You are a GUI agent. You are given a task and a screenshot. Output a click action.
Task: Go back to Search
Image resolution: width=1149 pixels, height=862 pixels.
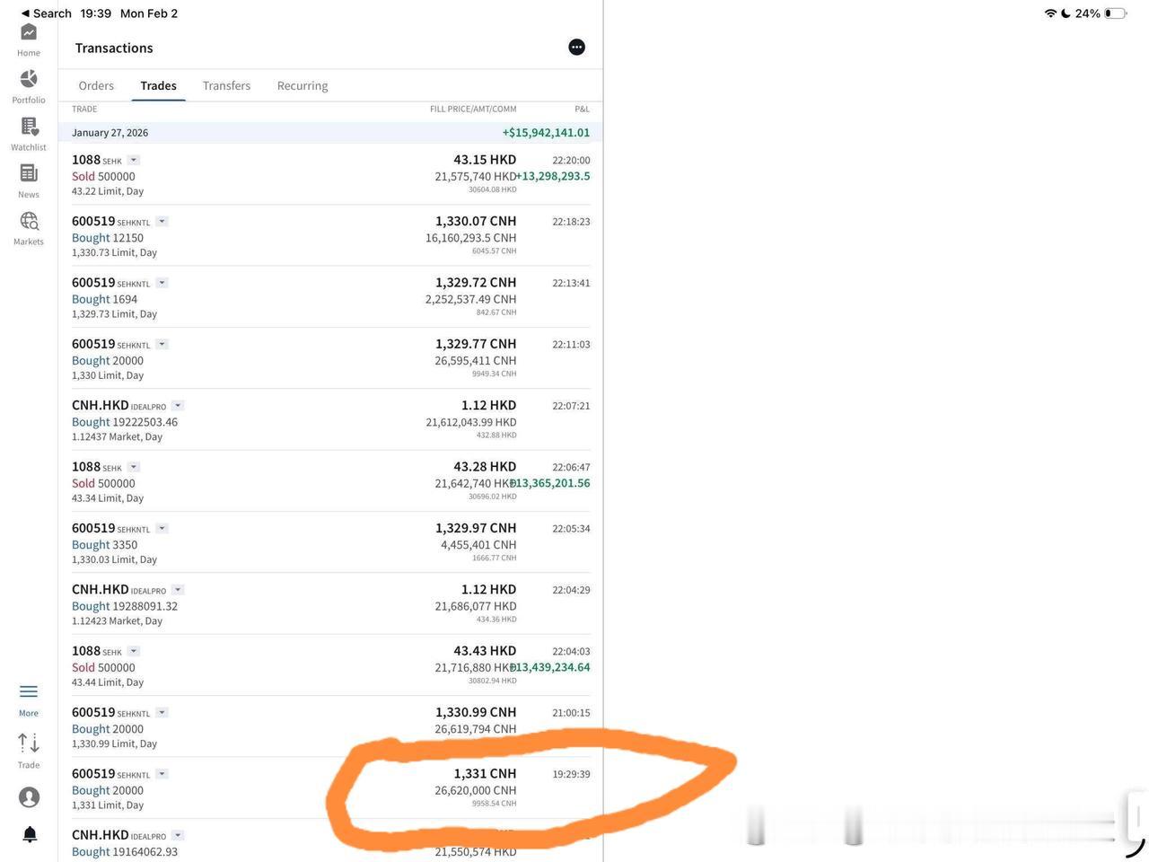(x=47, y=13)
